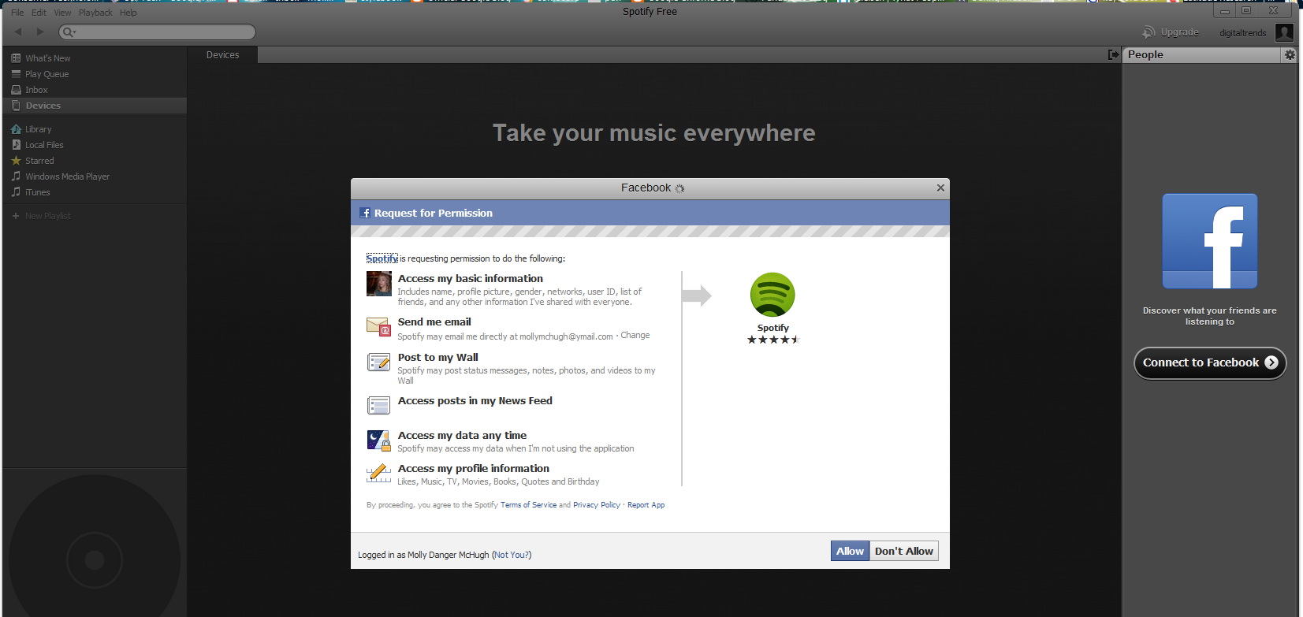Open Terms of Service link
Screen dimensions: 1303x617
tap(528, 505)
